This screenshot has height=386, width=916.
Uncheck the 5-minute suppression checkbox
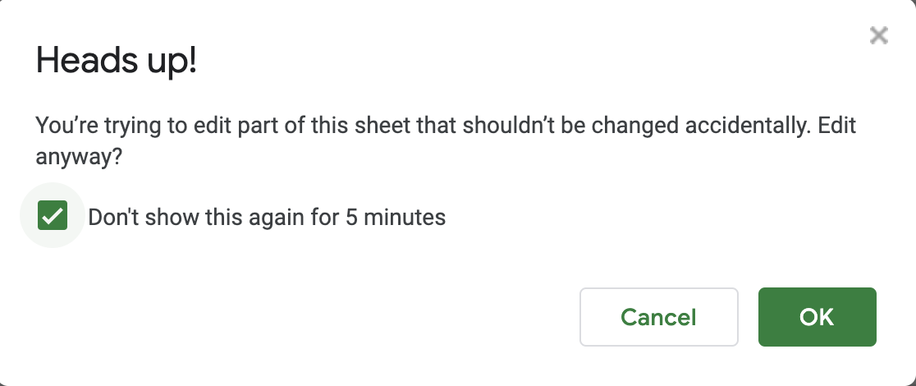(x=53, y=217)
